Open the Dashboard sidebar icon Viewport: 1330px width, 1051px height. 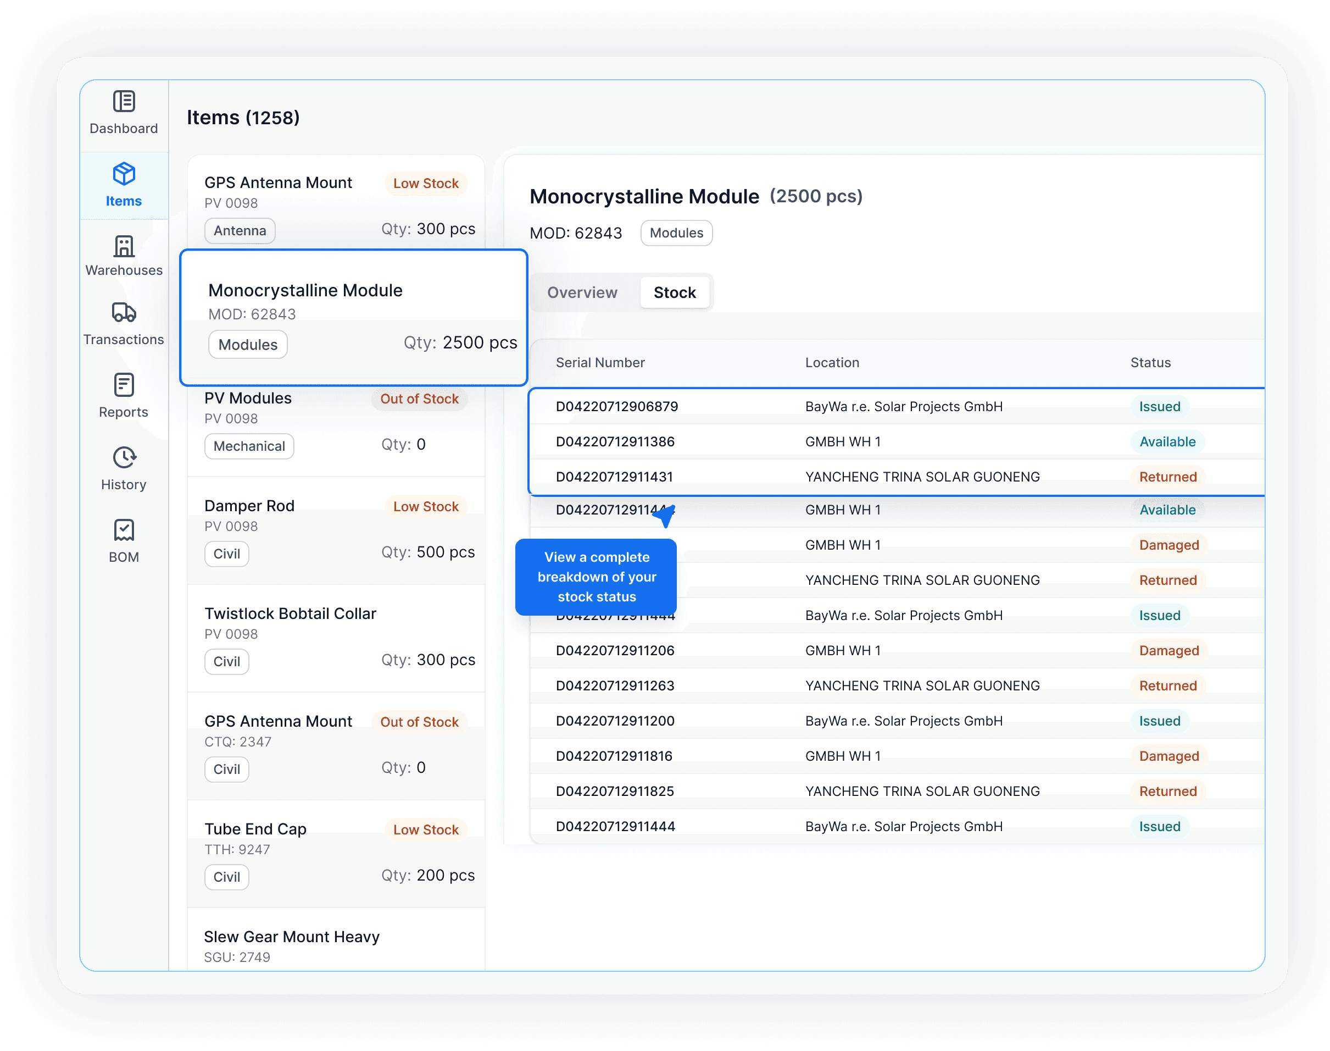coord(124,101)
